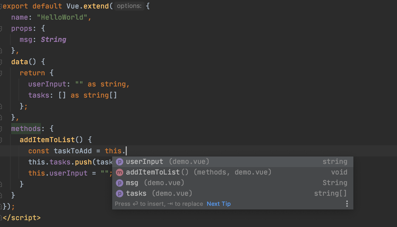This screenshot has width=397, height=227.
Task: Select tasks completion suggestion
Action: pos(233,194)
